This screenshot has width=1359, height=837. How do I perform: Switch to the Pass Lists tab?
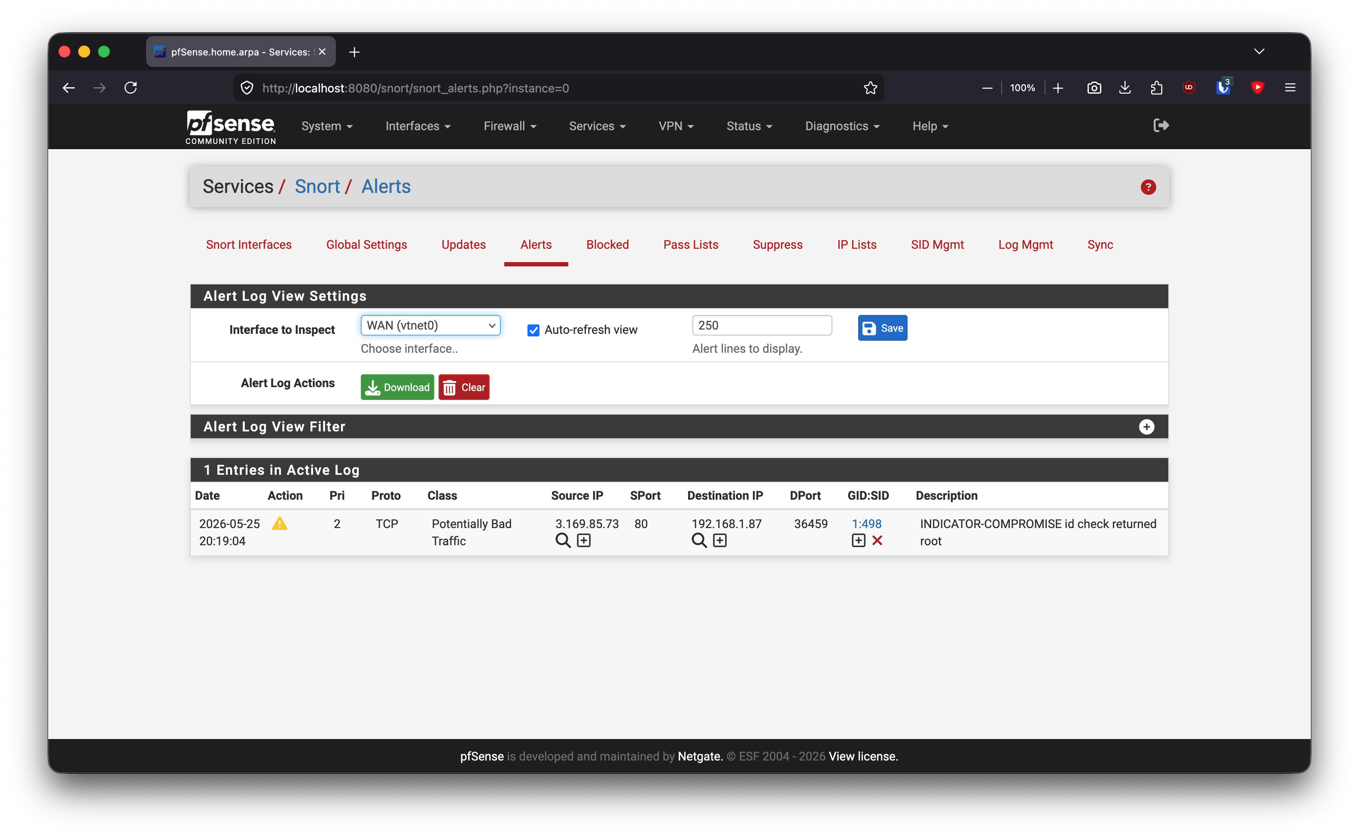(x=691, y=244)
